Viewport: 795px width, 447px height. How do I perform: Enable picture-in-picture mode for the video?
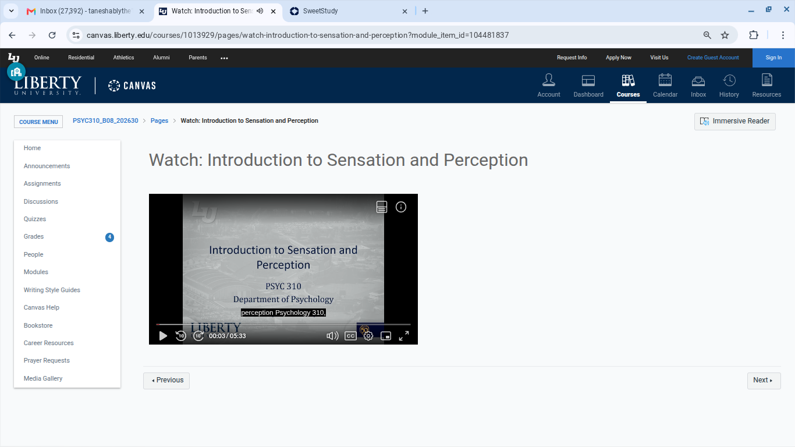pos(386,336)
